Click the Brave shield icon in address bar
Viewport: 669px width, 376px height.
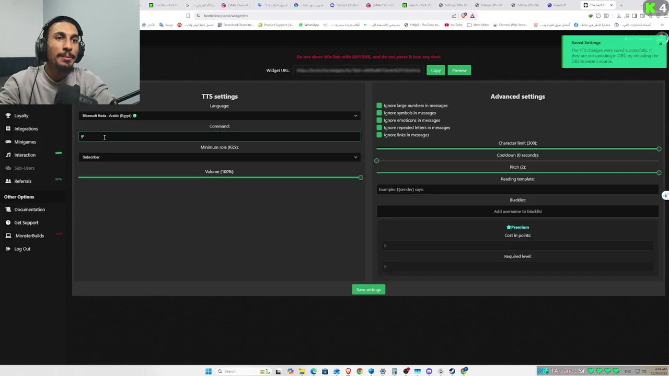coord(464,16)
